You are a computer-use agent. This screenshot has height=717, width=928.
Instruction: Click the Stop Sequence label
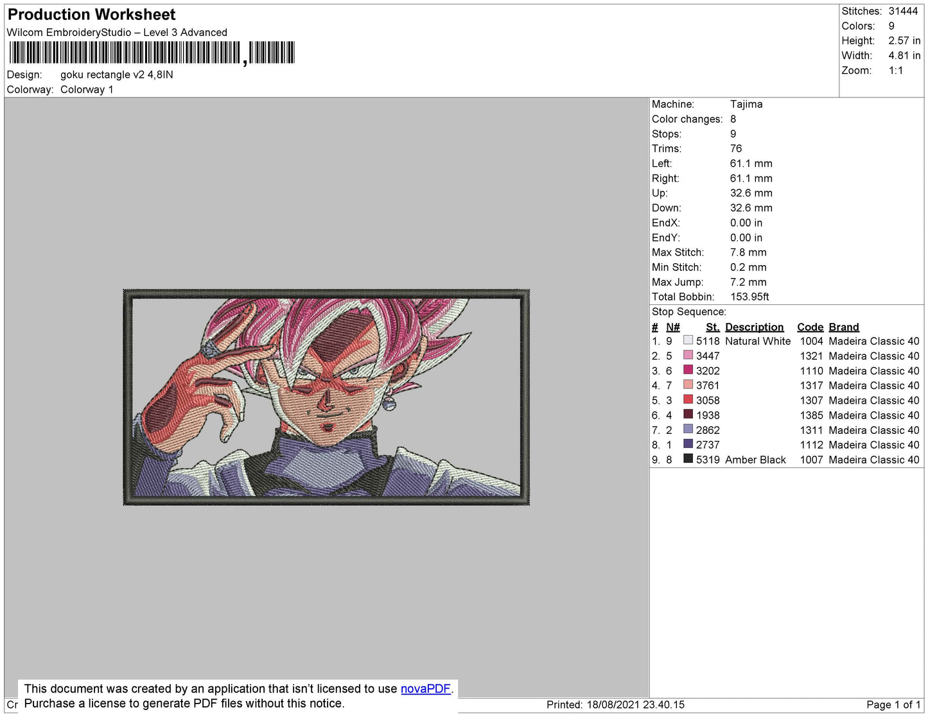688,312
